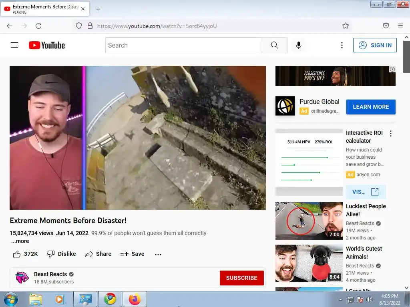Screen dimensions: 410x307
Task: Launch media player from taskbar
Action: [x=59, y=299]
